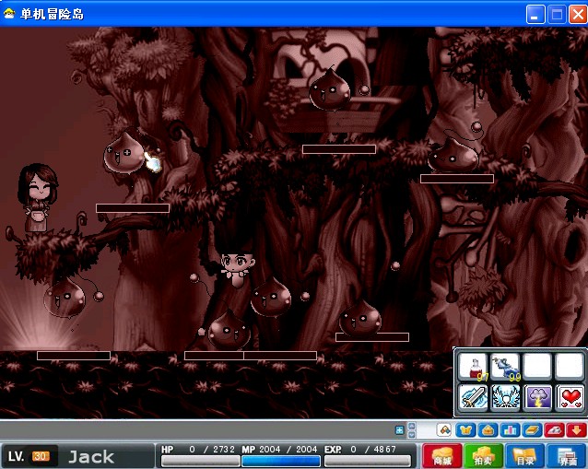
Task: Click the red down-arrow icon
Action: [x=576, y=430]
